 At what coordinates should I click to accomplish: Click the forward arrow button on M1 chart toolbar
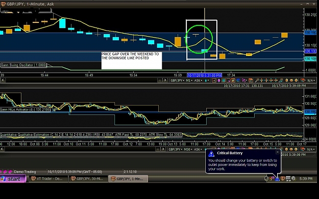(165, 80)
